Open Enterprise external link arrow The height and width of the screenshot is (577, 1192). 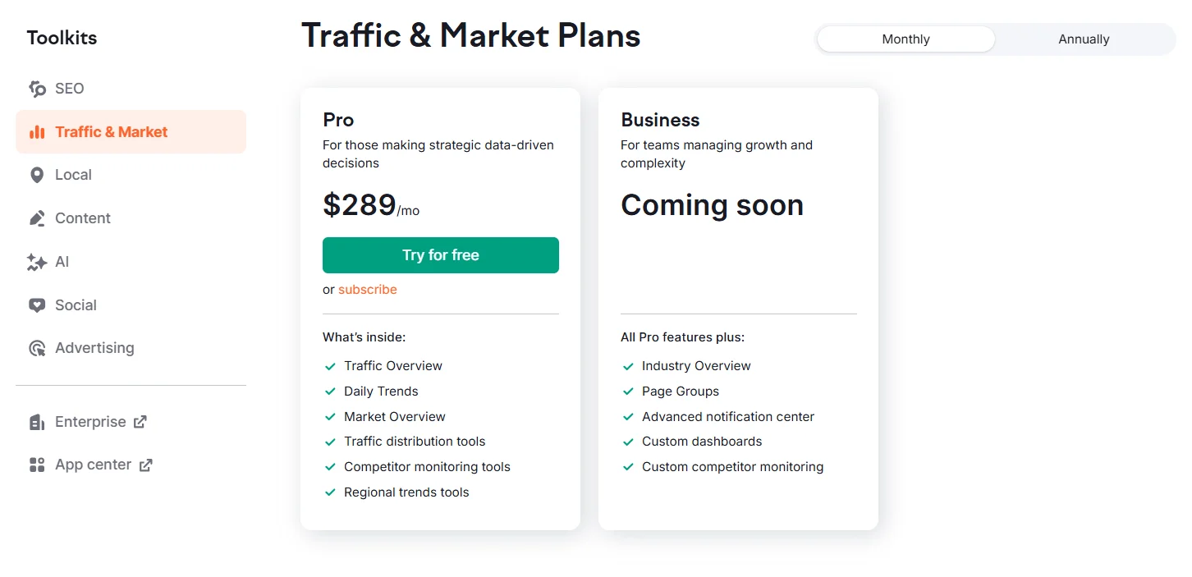(140, 422)
